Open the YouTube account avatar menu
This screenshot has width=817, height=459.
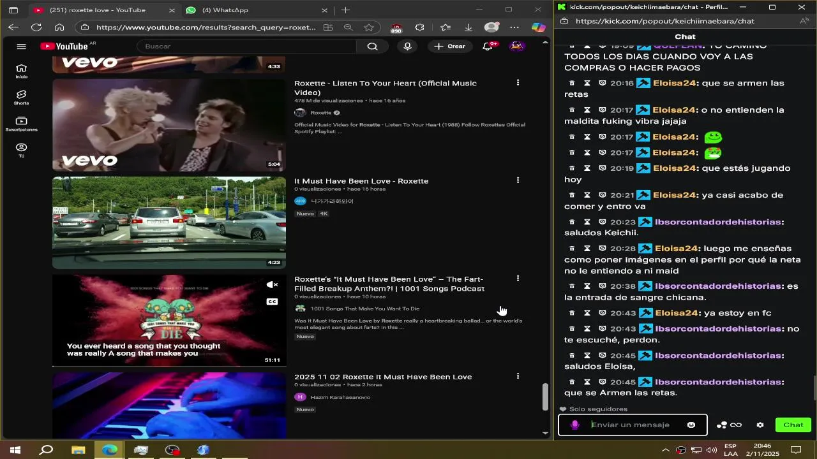pos(517,46)
